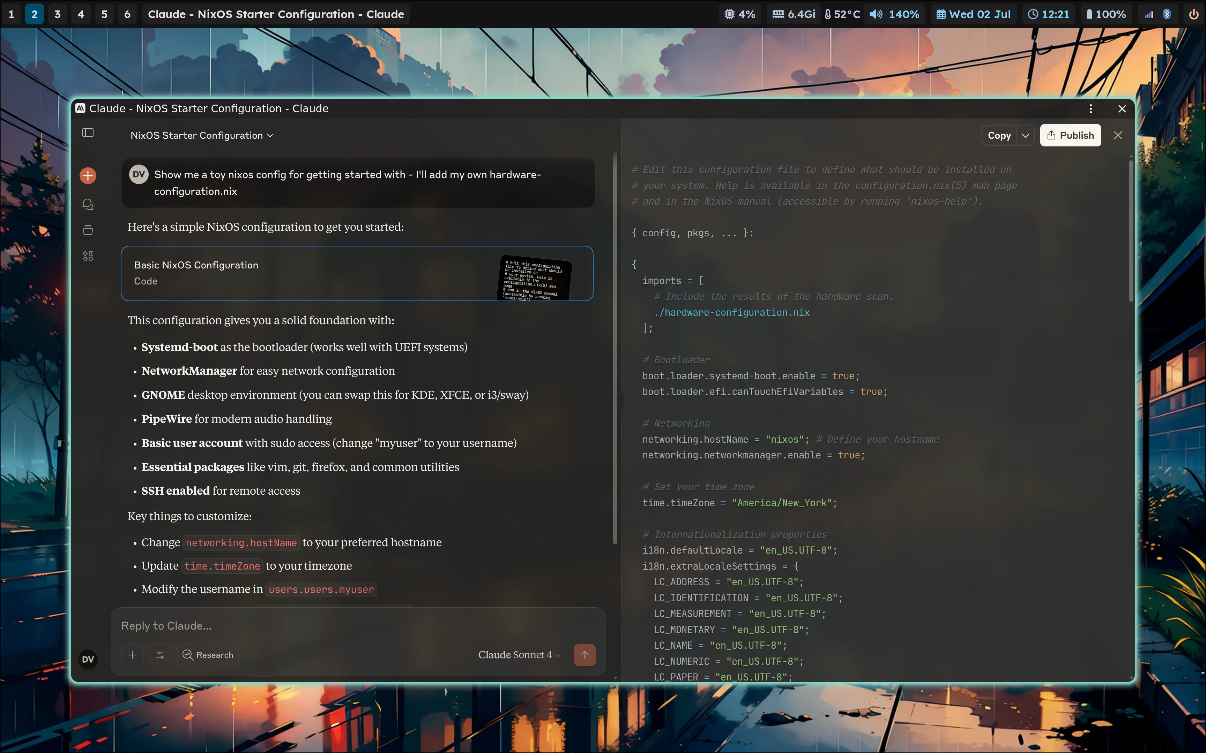Click ./hardware-configuration.nix in the code

[731, 312]
